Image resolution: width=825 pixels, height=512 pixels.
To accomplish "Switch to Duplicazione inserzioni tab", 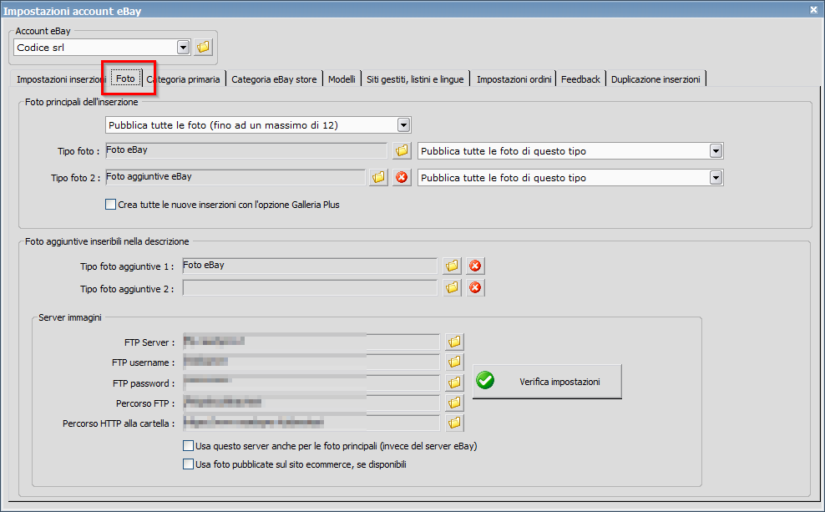I will [655, 79].
